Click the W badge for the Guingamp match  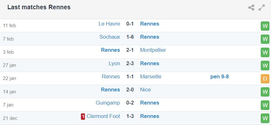[265, 105]
